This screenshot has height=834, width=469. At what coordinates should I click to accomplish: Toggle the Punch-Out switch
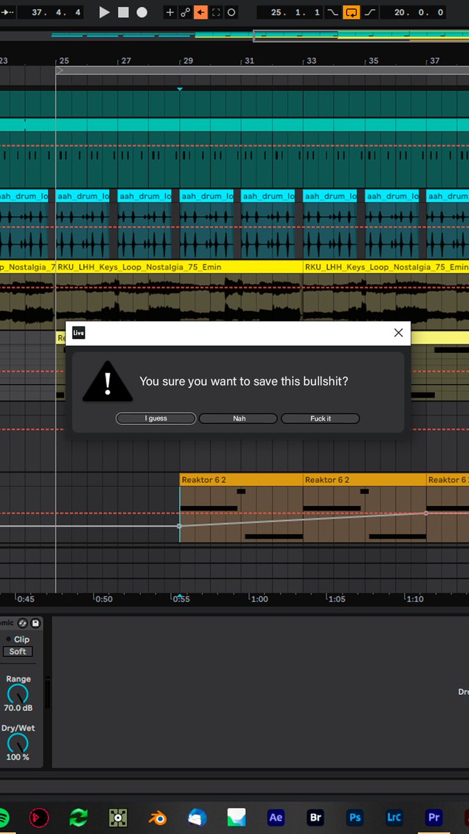(x=370, y=13)
